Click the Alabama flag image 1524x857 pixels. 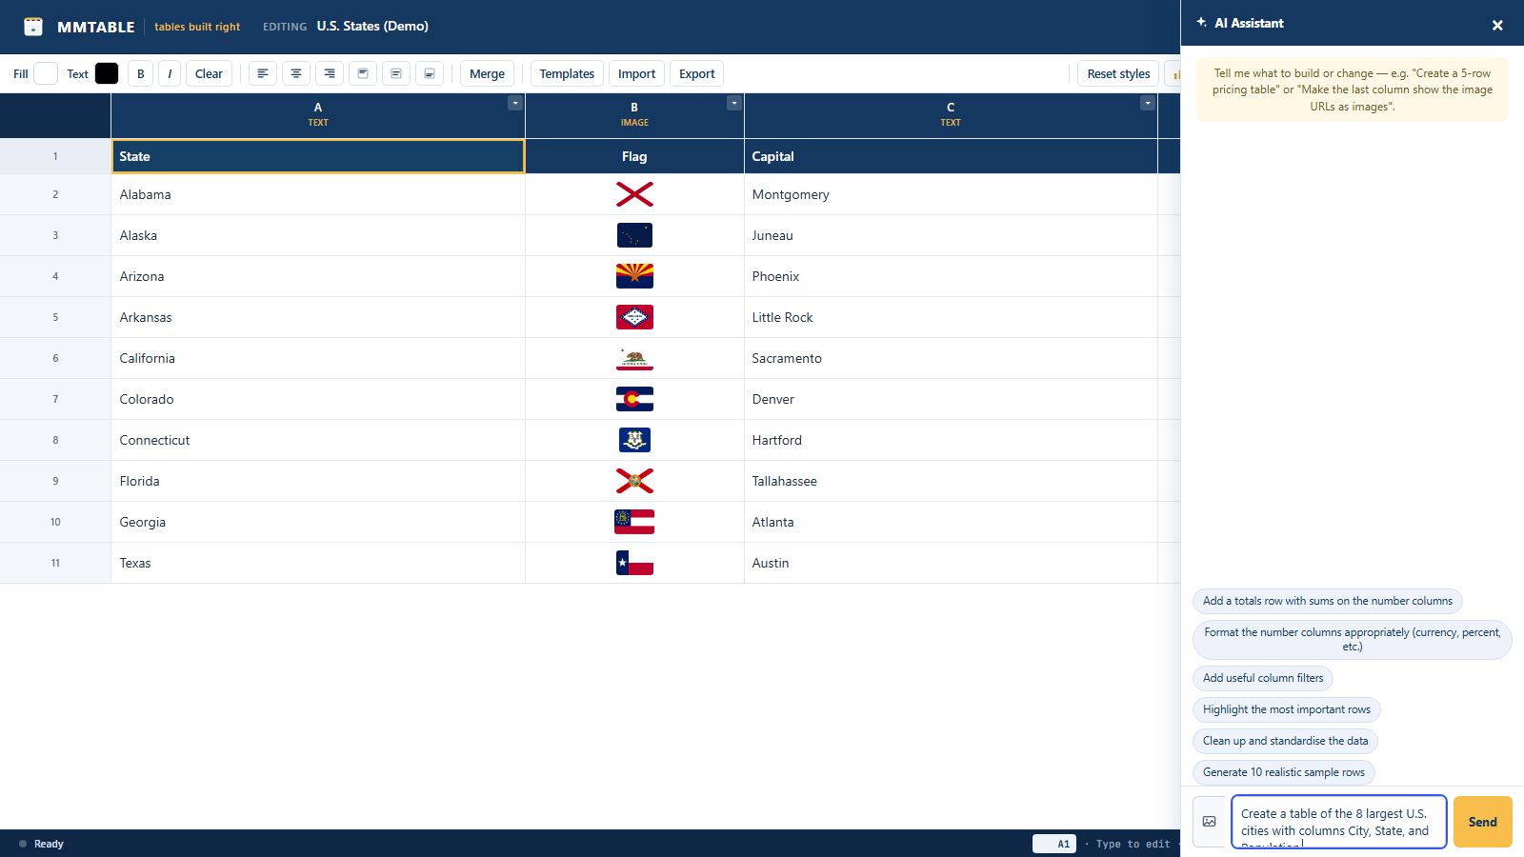[x=634, y=194]
